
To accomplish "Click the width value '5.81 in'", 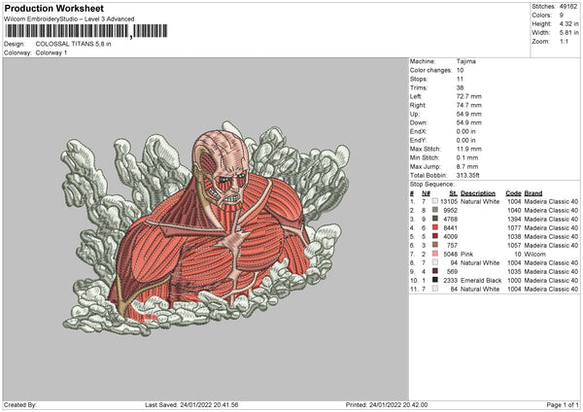I will [568, 33].
